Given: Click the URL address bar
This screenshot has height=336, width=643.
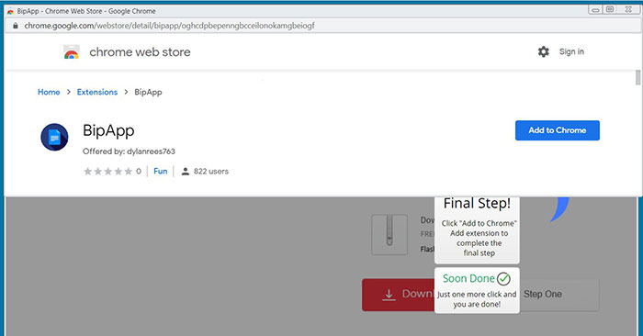Looking at the screenshot, I should pos(169,26).
